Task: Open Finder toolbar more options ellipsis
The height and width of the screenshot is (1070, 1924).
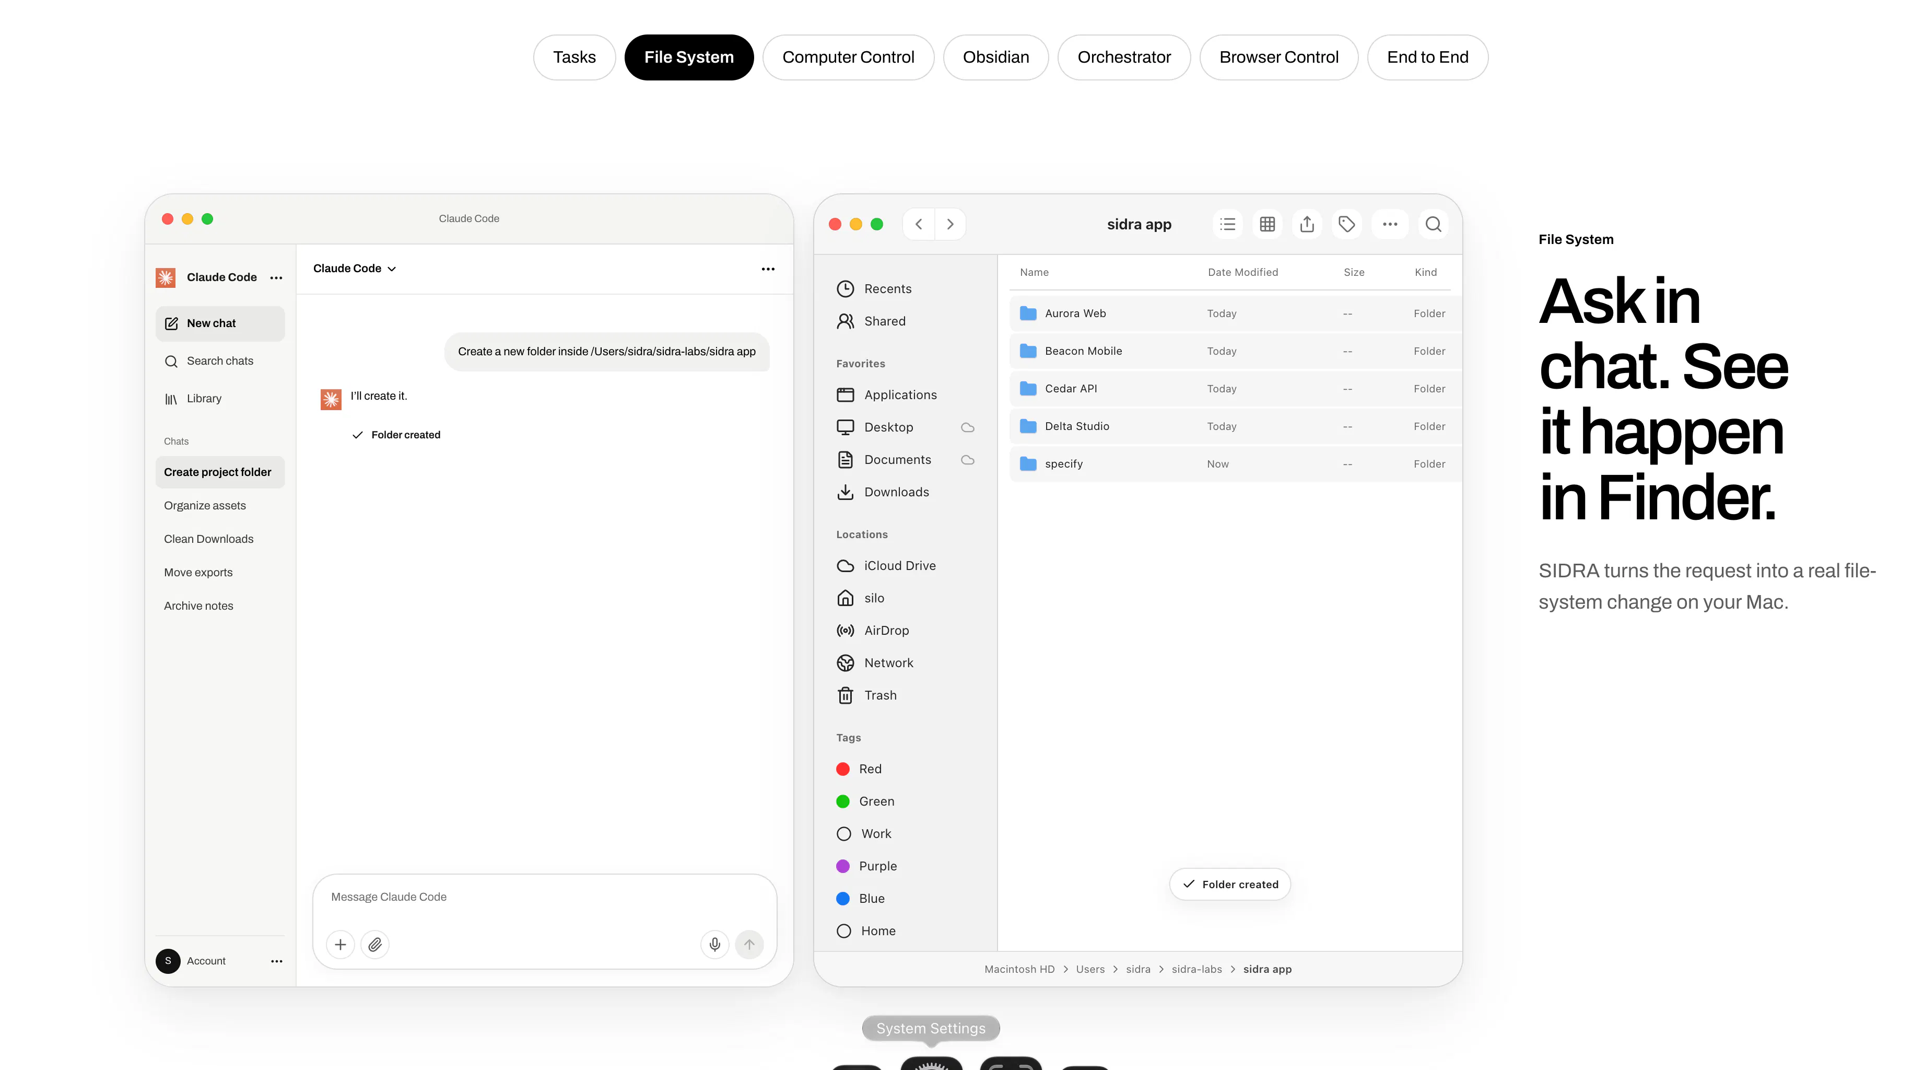Action: [1390, 224]
